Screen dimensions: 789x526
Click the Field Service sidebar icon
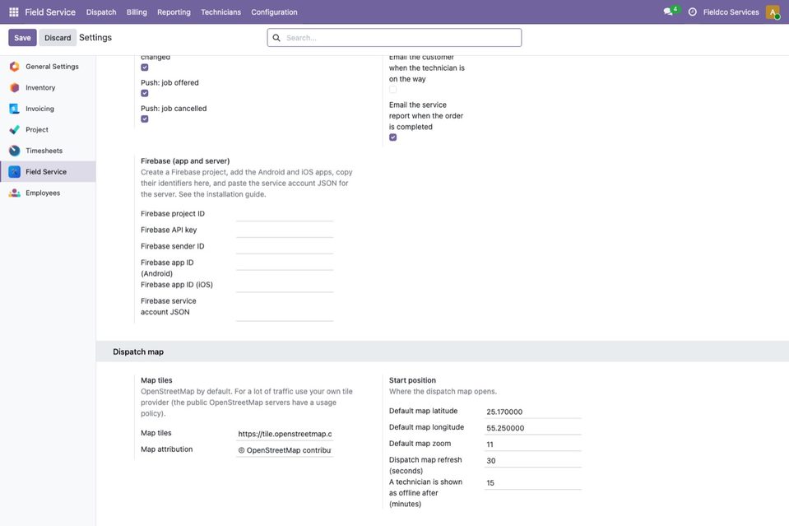(x=15, y=172)
